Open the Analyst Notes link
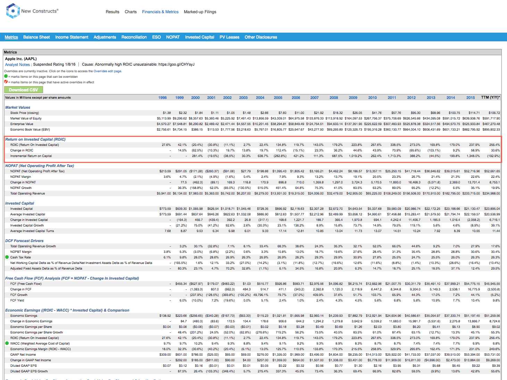The image size is (507, 380). [x=17, y=65]
